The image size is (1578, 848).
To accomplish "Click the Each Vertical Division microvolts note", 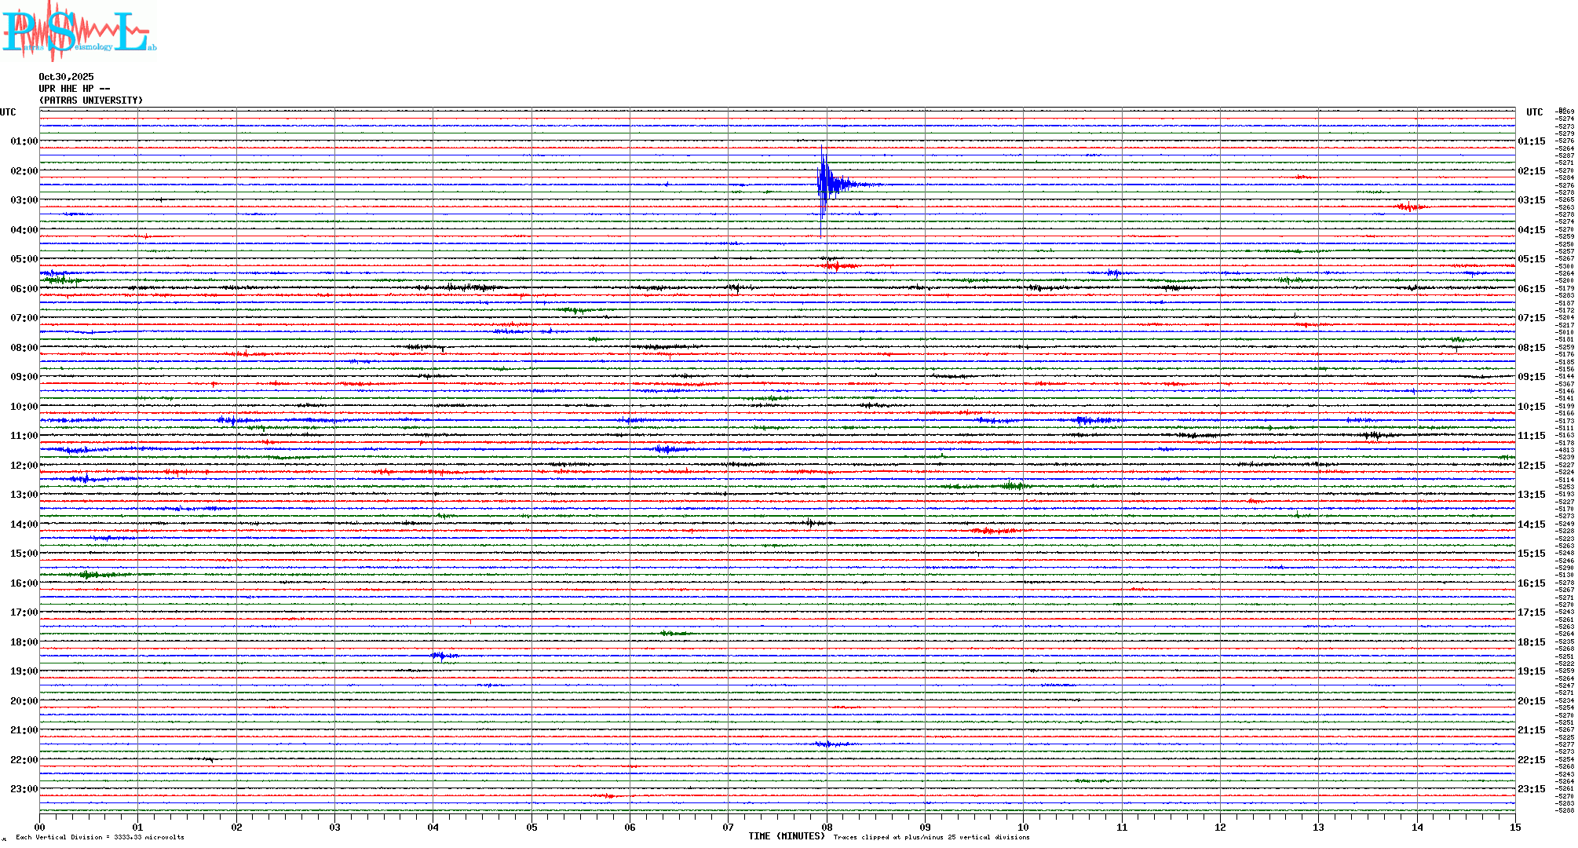I will (100, 837).
